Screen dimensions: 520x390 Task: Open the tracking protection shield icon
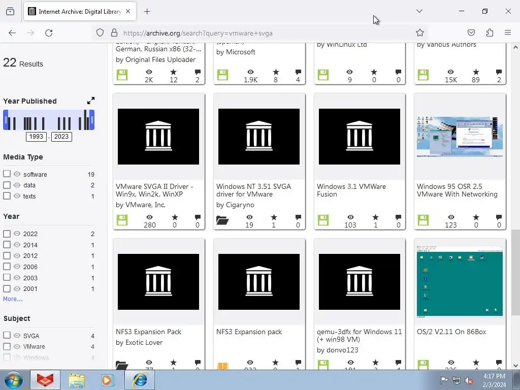100,33
